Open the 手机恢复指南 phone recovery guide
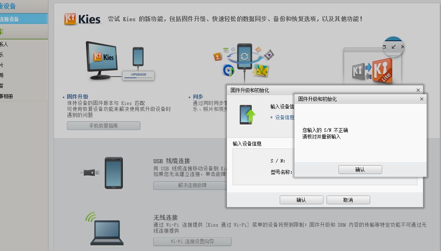 tap(104, 126)
